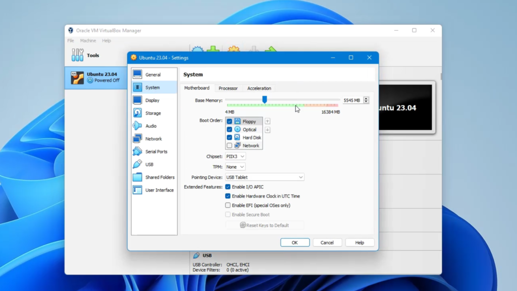Click Cancel to discard settings
This screenshot has width=517, height=291.
tap(327, 243)
